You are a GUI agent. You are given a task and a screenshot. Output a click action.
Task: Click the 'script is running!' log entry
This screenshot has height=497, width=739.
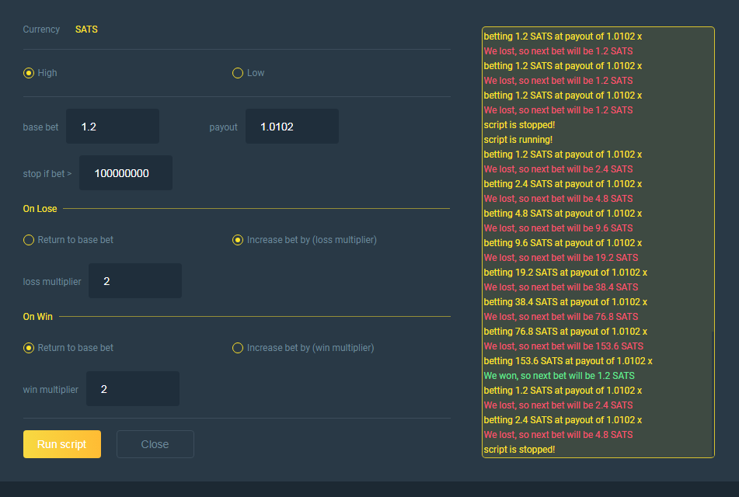(x=518, y=140)
